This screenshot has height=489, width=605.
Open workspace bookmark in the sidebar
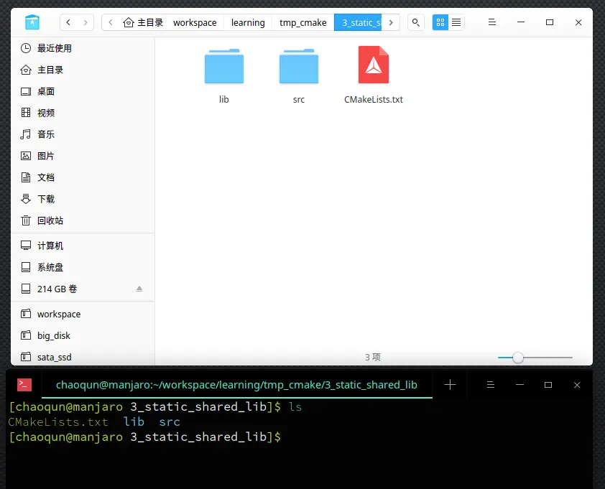click(83, 314)
